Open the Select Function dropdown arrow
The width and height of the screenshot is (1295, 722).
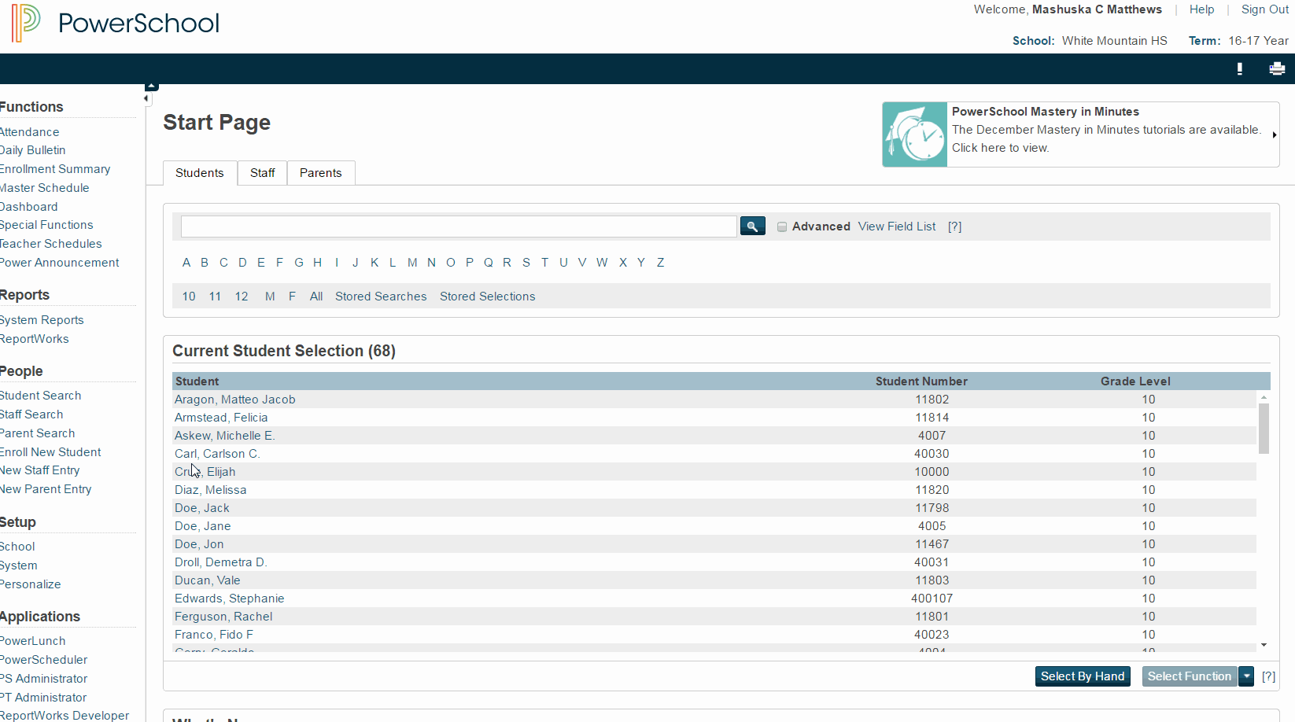(x=1246, y=676)
